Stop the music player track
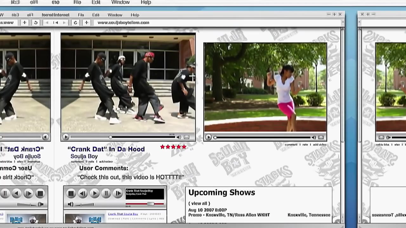The image size is (406, 228). click(x=71, y=193)
